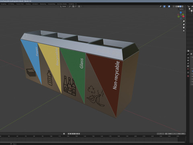Open the Shading workspace tab
The width and height of the screenshot is (193, 145).
pos(28,4)
